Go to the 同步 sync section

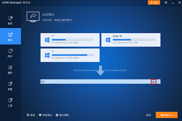pos(10,53)
